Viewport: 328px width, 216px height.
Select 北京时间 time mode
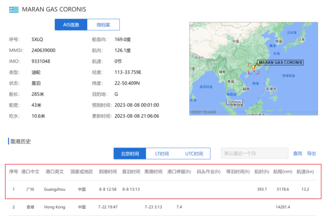click(130, 154)
